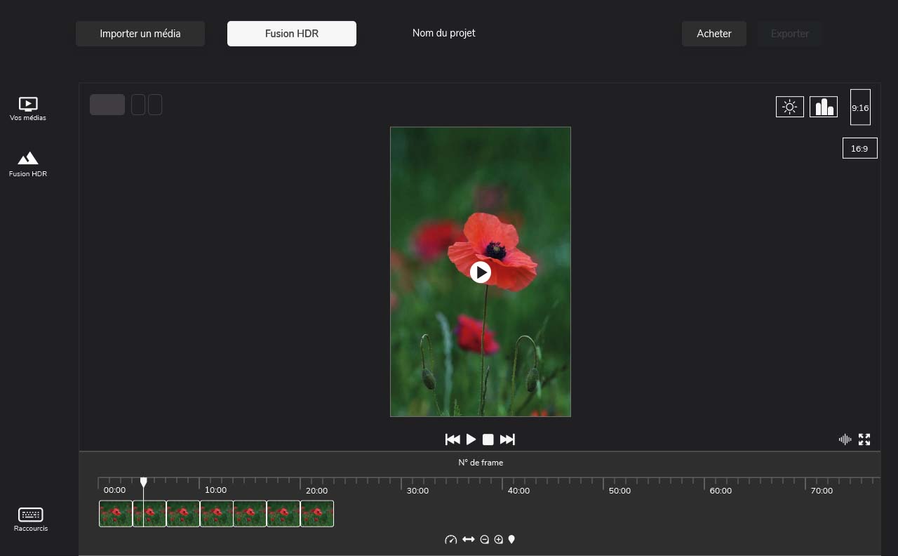Click the play overlay on the poppy preview

click(x=481, y=272)
